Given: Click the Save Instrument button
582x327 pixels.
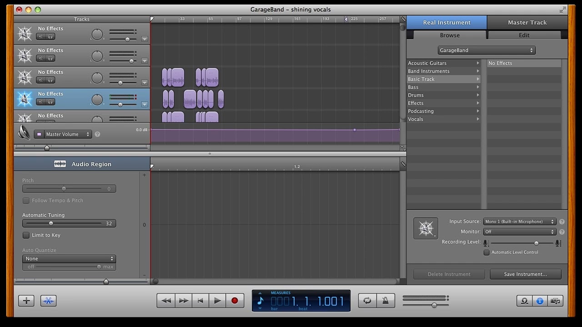Looking at the screenshot, I should 526,274.
